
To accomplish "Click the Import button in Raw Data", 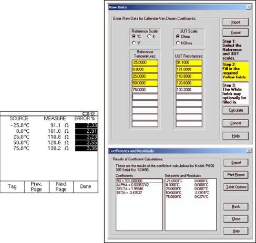I will click(x=235, y=22).
